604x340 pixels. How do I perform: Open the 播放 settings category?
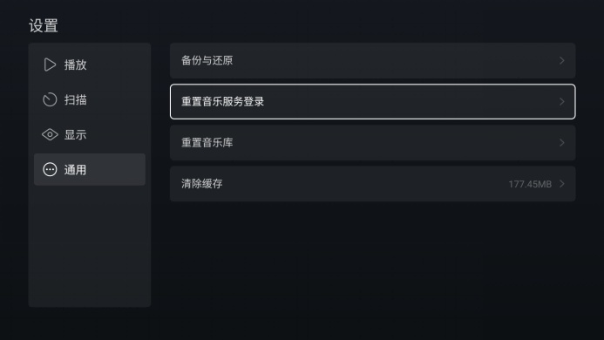pyautogui.click(x=90, y=65)
